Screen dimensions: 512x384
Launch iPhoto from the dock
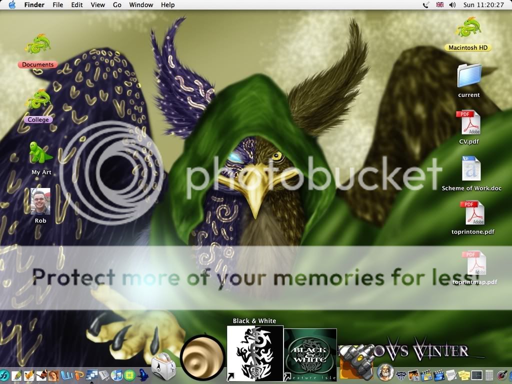point(413,375)
